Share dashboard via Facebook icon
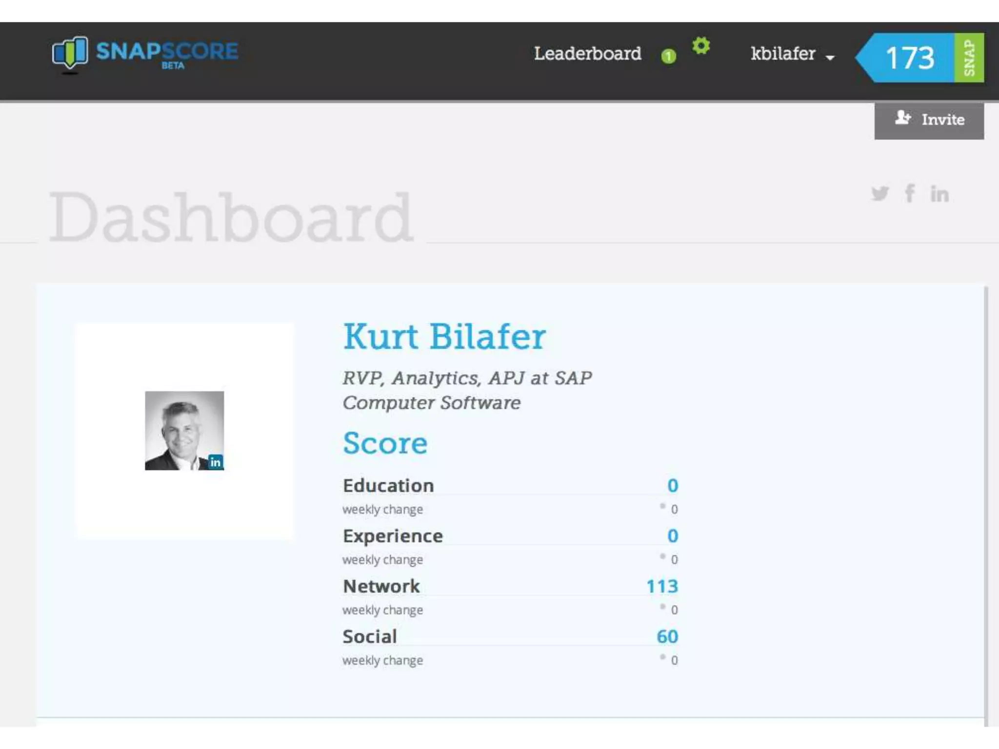Image resolution: width=999 pixels, height=749 pixels. pos(909,193)
